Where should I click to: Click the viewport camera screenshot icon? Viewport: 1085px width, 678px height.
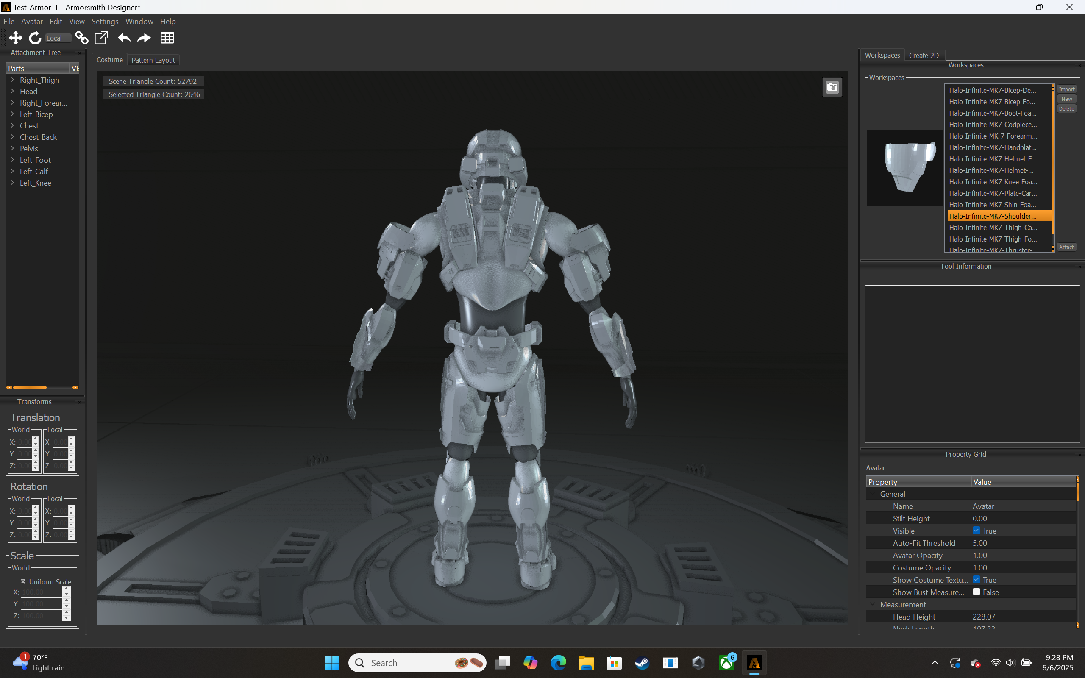tap(832, 87)
